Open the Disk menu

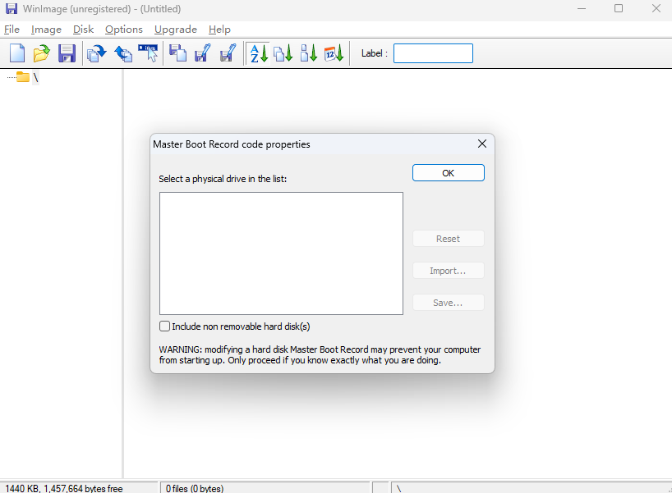(83, 30)
